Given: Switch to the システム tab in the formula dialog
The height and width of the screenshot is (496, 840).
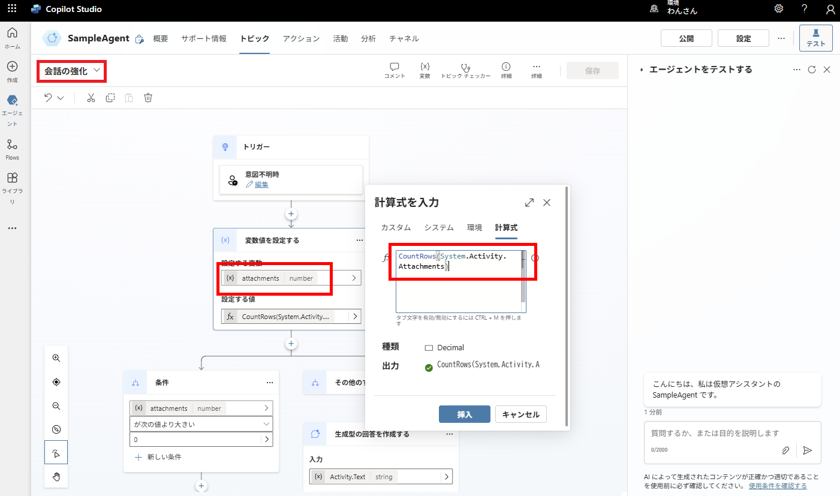Looking at the screenshot, I should [x=440, y=227].
